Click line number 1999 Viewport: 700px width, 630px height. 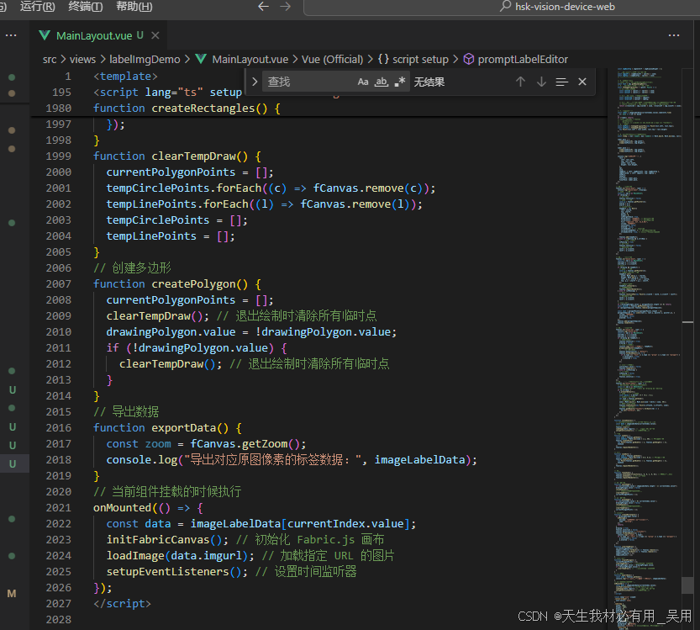pos(59,156)
